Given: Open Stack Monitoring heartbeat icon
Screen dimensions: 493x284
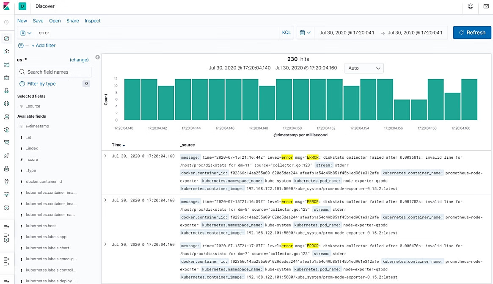Looking at the screenshot, I should [6, 195].
